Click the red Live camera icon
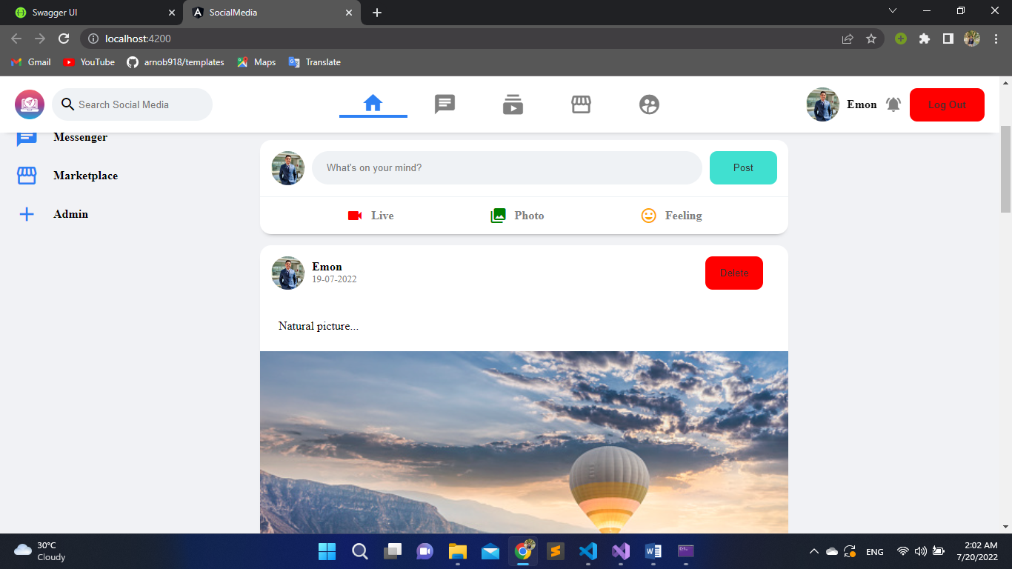Image resolution: width=1012 pixels, height=569 pixels. pos(355,216)
